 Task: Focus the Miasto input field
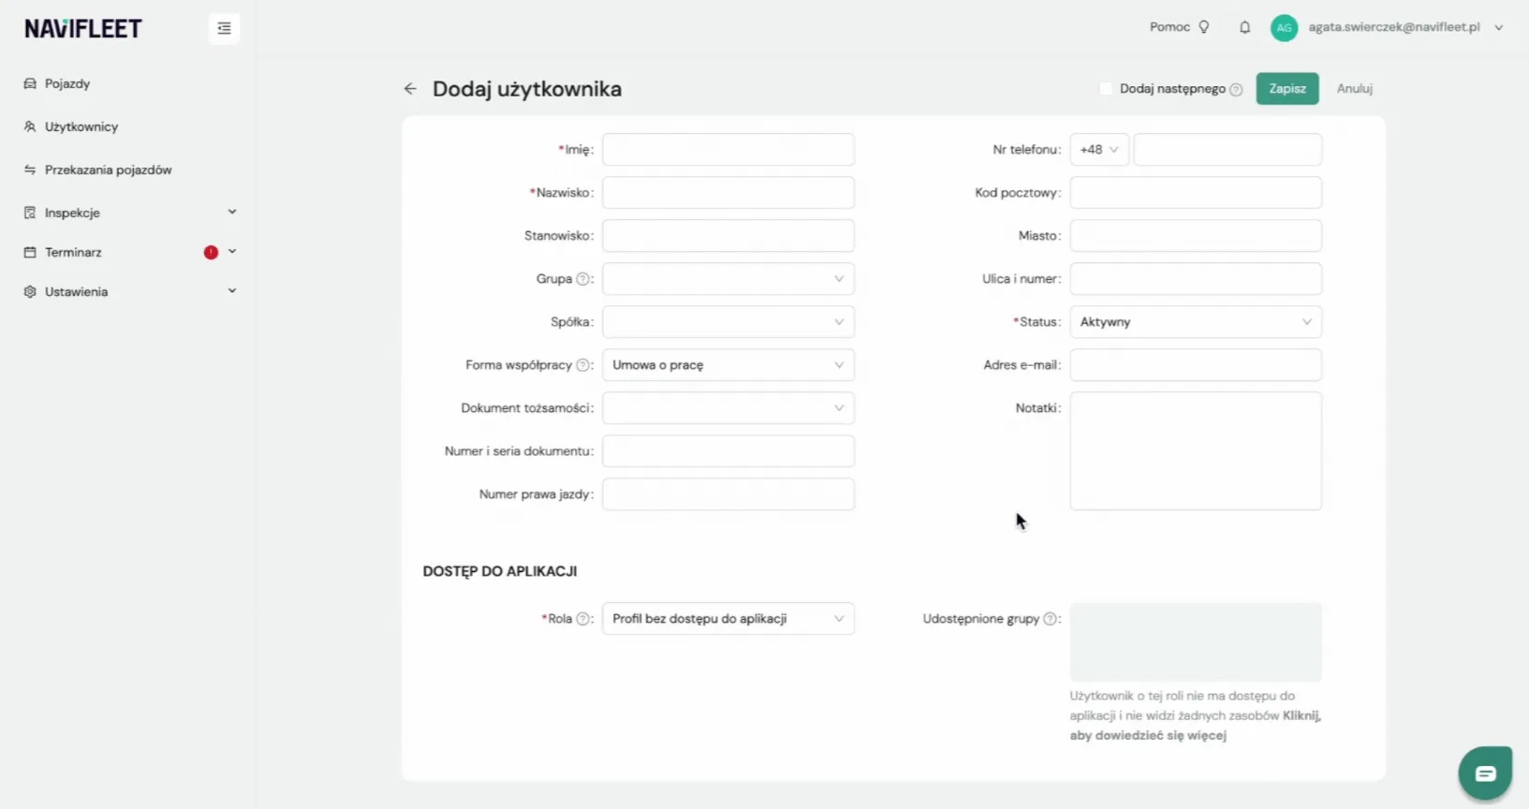click(1196, 236)
